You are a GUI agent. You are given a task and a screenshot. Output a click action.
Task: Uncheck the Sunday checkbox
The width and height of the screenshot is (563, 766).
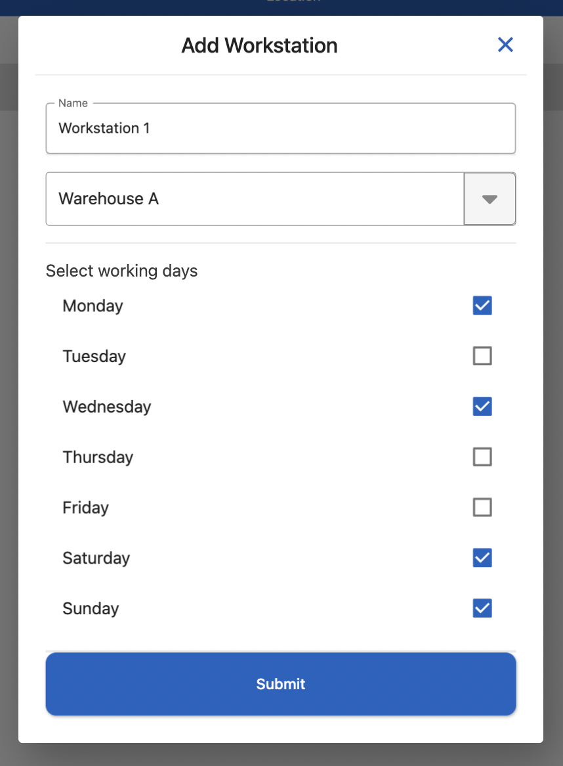[482, 608]
